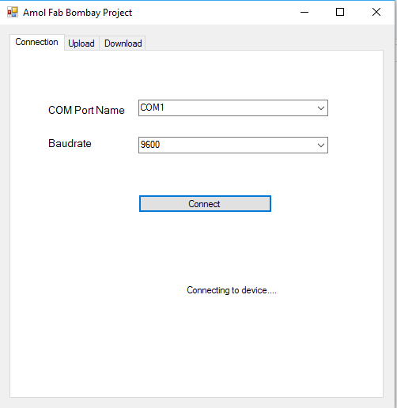Expand the Baudrate dropdown arrow
The width and height of the screenshot is (397, 408).
[x=321, y=145]
